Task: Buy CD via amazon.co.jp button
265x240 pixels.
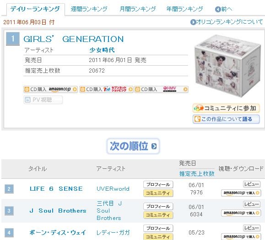Action: coord(50,89)
